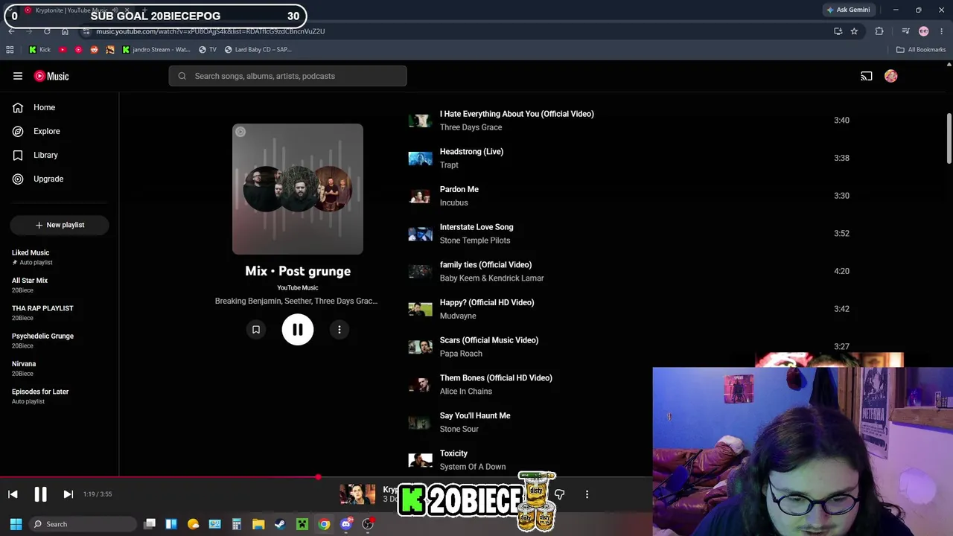Bookmark this page with the star icon

coord(854,31)
